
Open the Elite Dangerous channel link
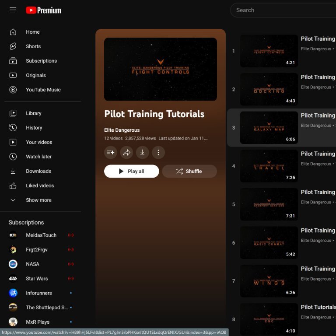point(122,130)
